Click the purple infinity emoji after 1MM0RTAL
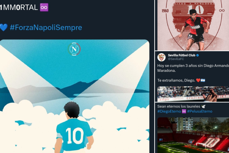Screen dimensions: 229x153 44,7
